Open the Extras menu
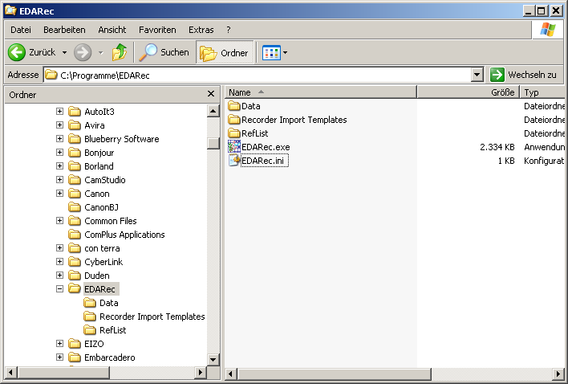568x384 pixels. coord(201,30)
